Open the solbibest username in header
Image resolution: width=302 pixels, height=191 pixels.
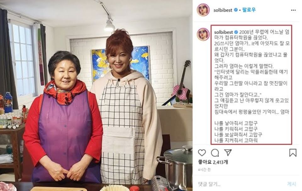(223, 10)
